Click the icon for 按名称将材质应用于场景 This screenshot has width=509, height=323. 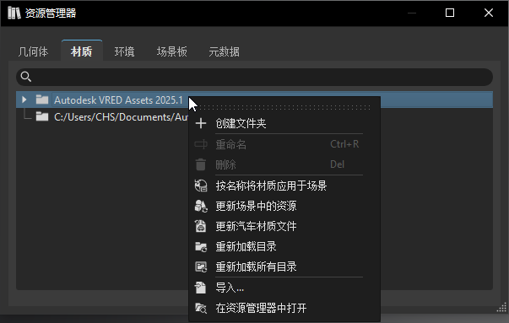click(201, 186)
